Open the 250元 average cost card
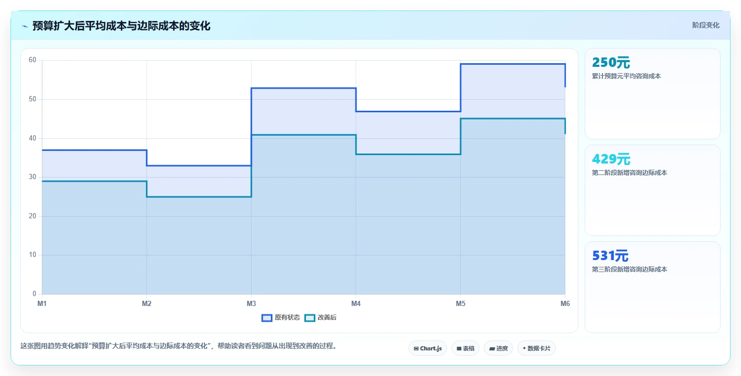The width and height of the screenshot is (741, 376). click(x=652, y=94)
